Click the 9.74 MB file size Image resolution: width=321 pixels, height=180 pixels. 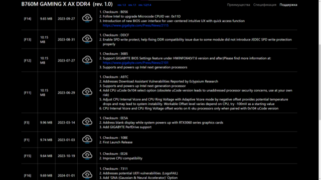[x=46, y=140]
